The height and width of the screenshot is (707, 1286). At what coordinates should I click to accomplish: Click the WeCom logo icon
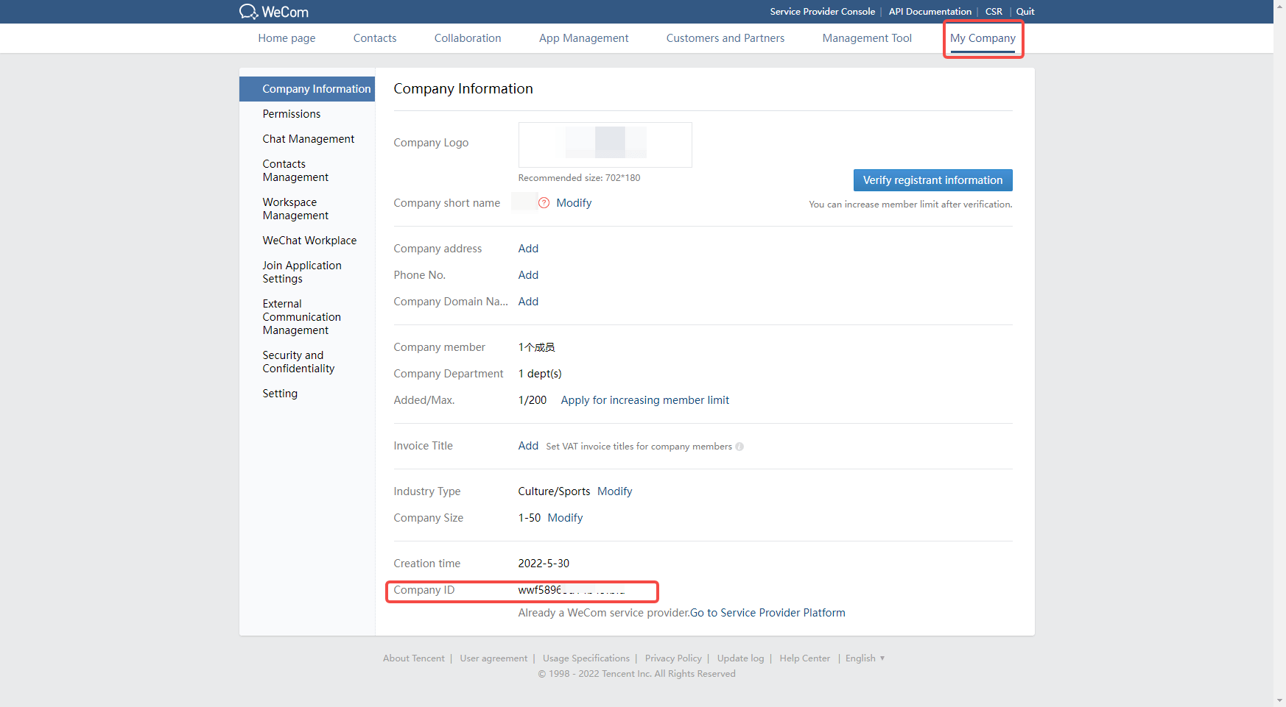(248, 12)
